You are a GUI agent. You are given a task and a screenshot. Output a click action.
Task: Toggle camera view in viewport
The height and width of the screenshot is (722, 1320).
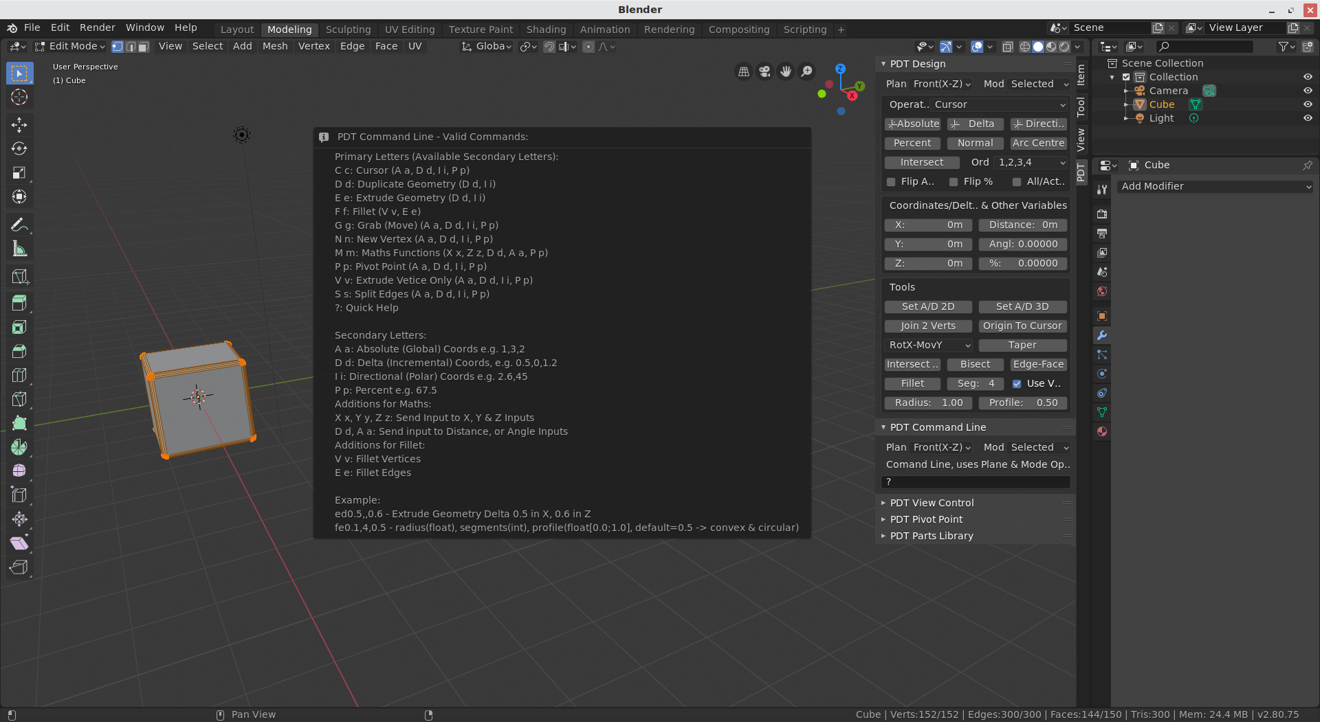[764, 71]
